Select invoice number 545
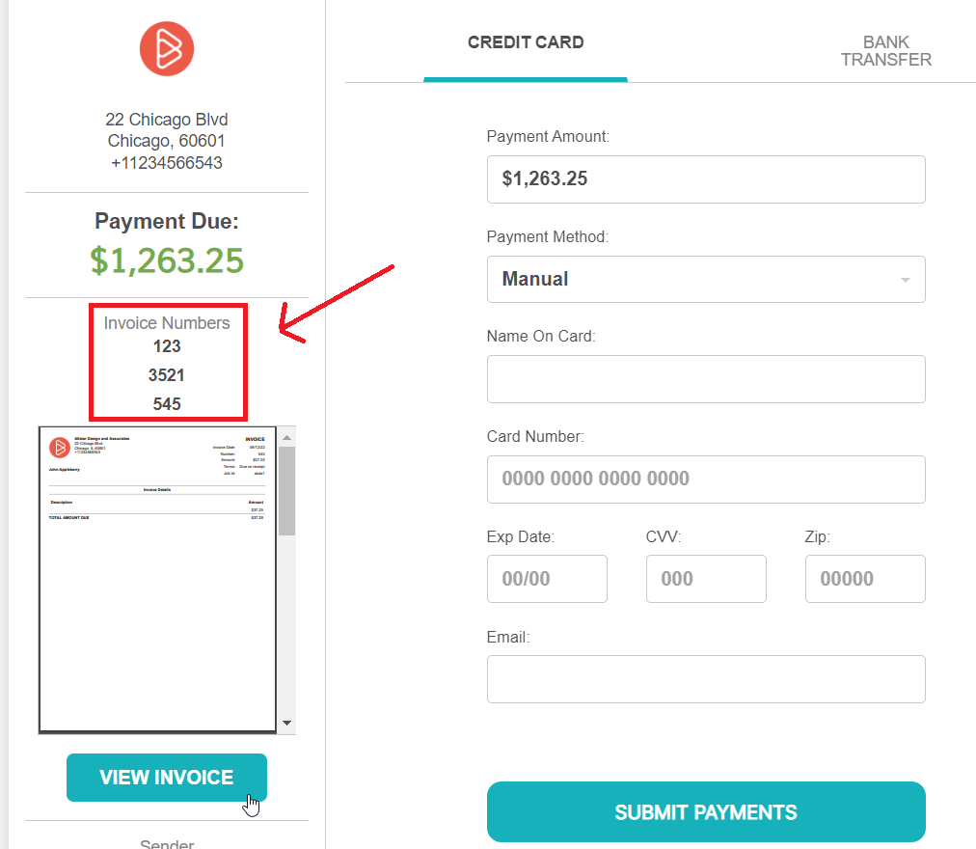This screenshot has height=849, width=976. (167, 403)
